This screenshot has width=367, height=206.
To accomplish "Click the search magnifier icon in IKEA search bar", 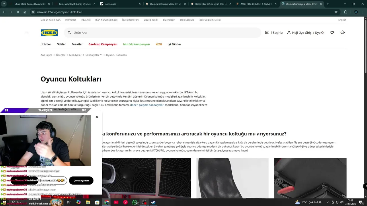I will click(69, 33).
